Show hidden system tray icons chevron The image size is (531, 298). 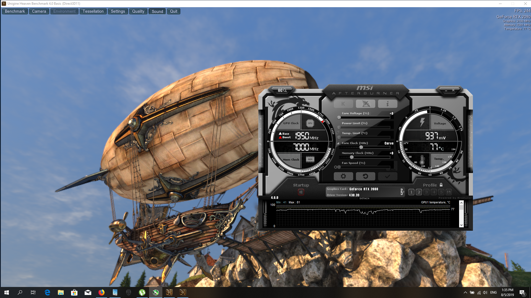(465, 292)
